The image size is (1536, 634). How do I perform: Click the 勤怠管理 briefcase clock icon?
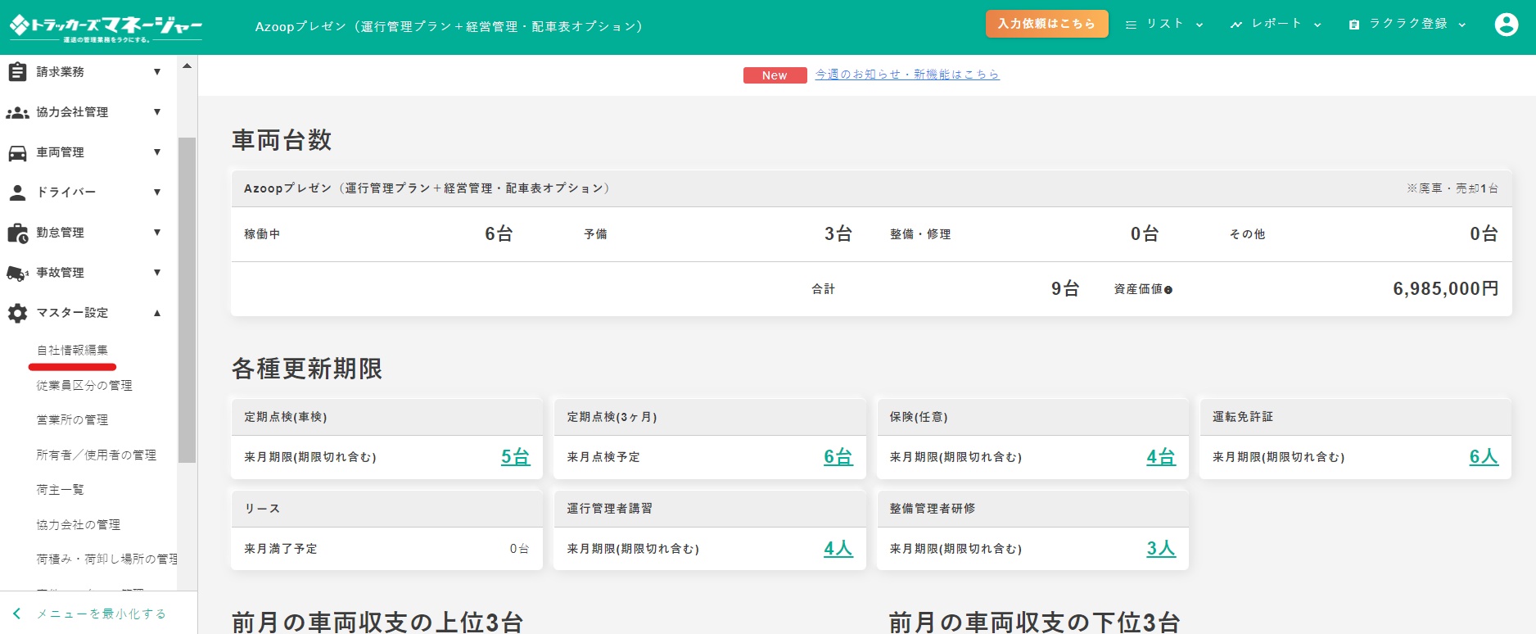coord(17,233)
